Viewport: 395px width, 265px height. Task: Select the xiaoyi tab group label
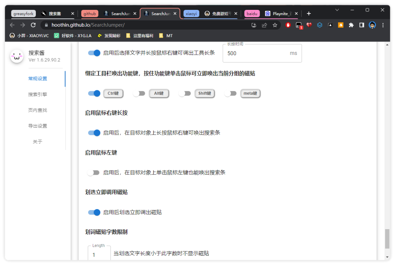click(191, 14)
